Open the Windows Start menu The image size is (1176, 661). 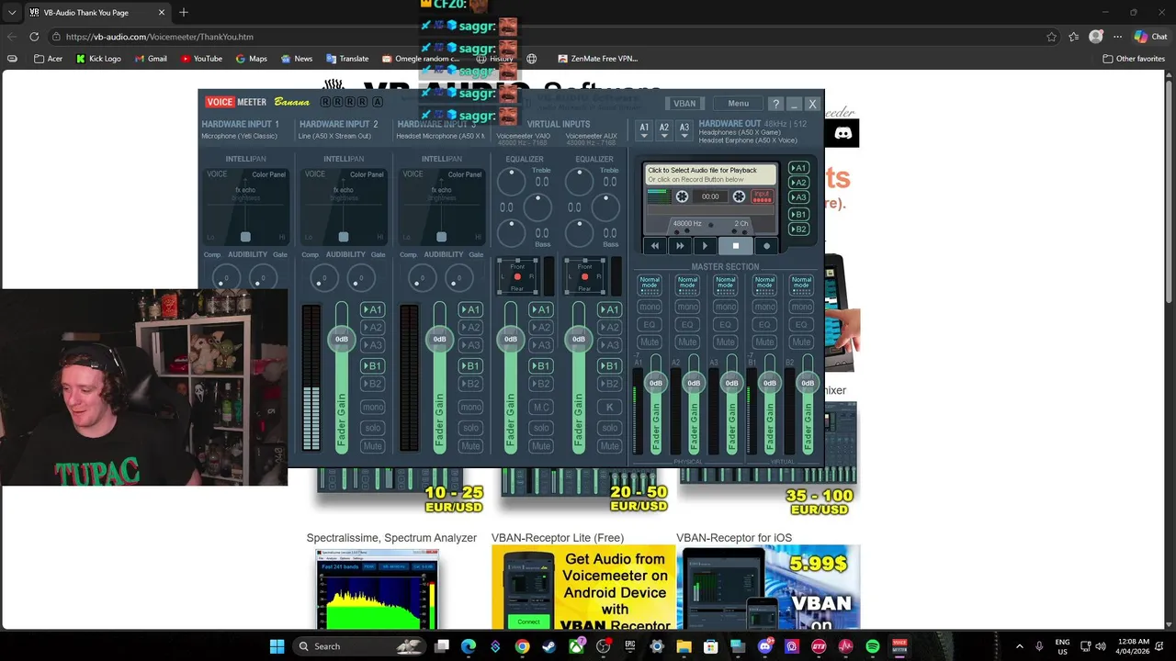[277, 646]
